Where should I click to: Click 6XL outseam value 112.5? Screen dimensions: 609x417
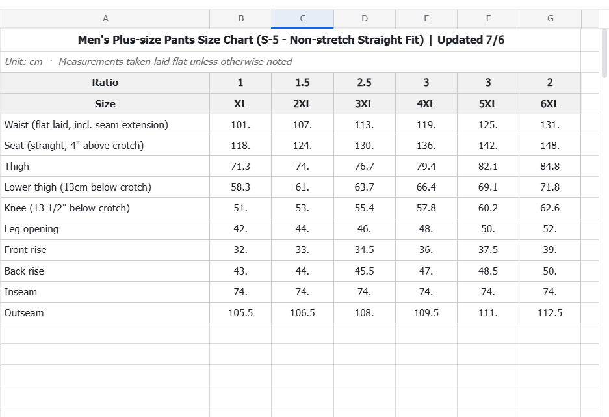pos(550,313)
